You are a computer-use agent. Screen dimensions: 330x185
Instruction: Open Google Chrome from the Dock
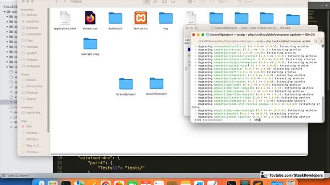pyautogui.click(x=106, y=183)
